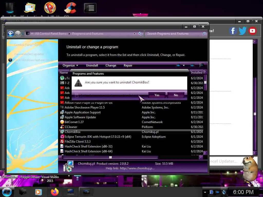Screen dimensions: 263x197
Task: Select HashCheck Shell Extension (x86-32)
Action: pos(131,146)
